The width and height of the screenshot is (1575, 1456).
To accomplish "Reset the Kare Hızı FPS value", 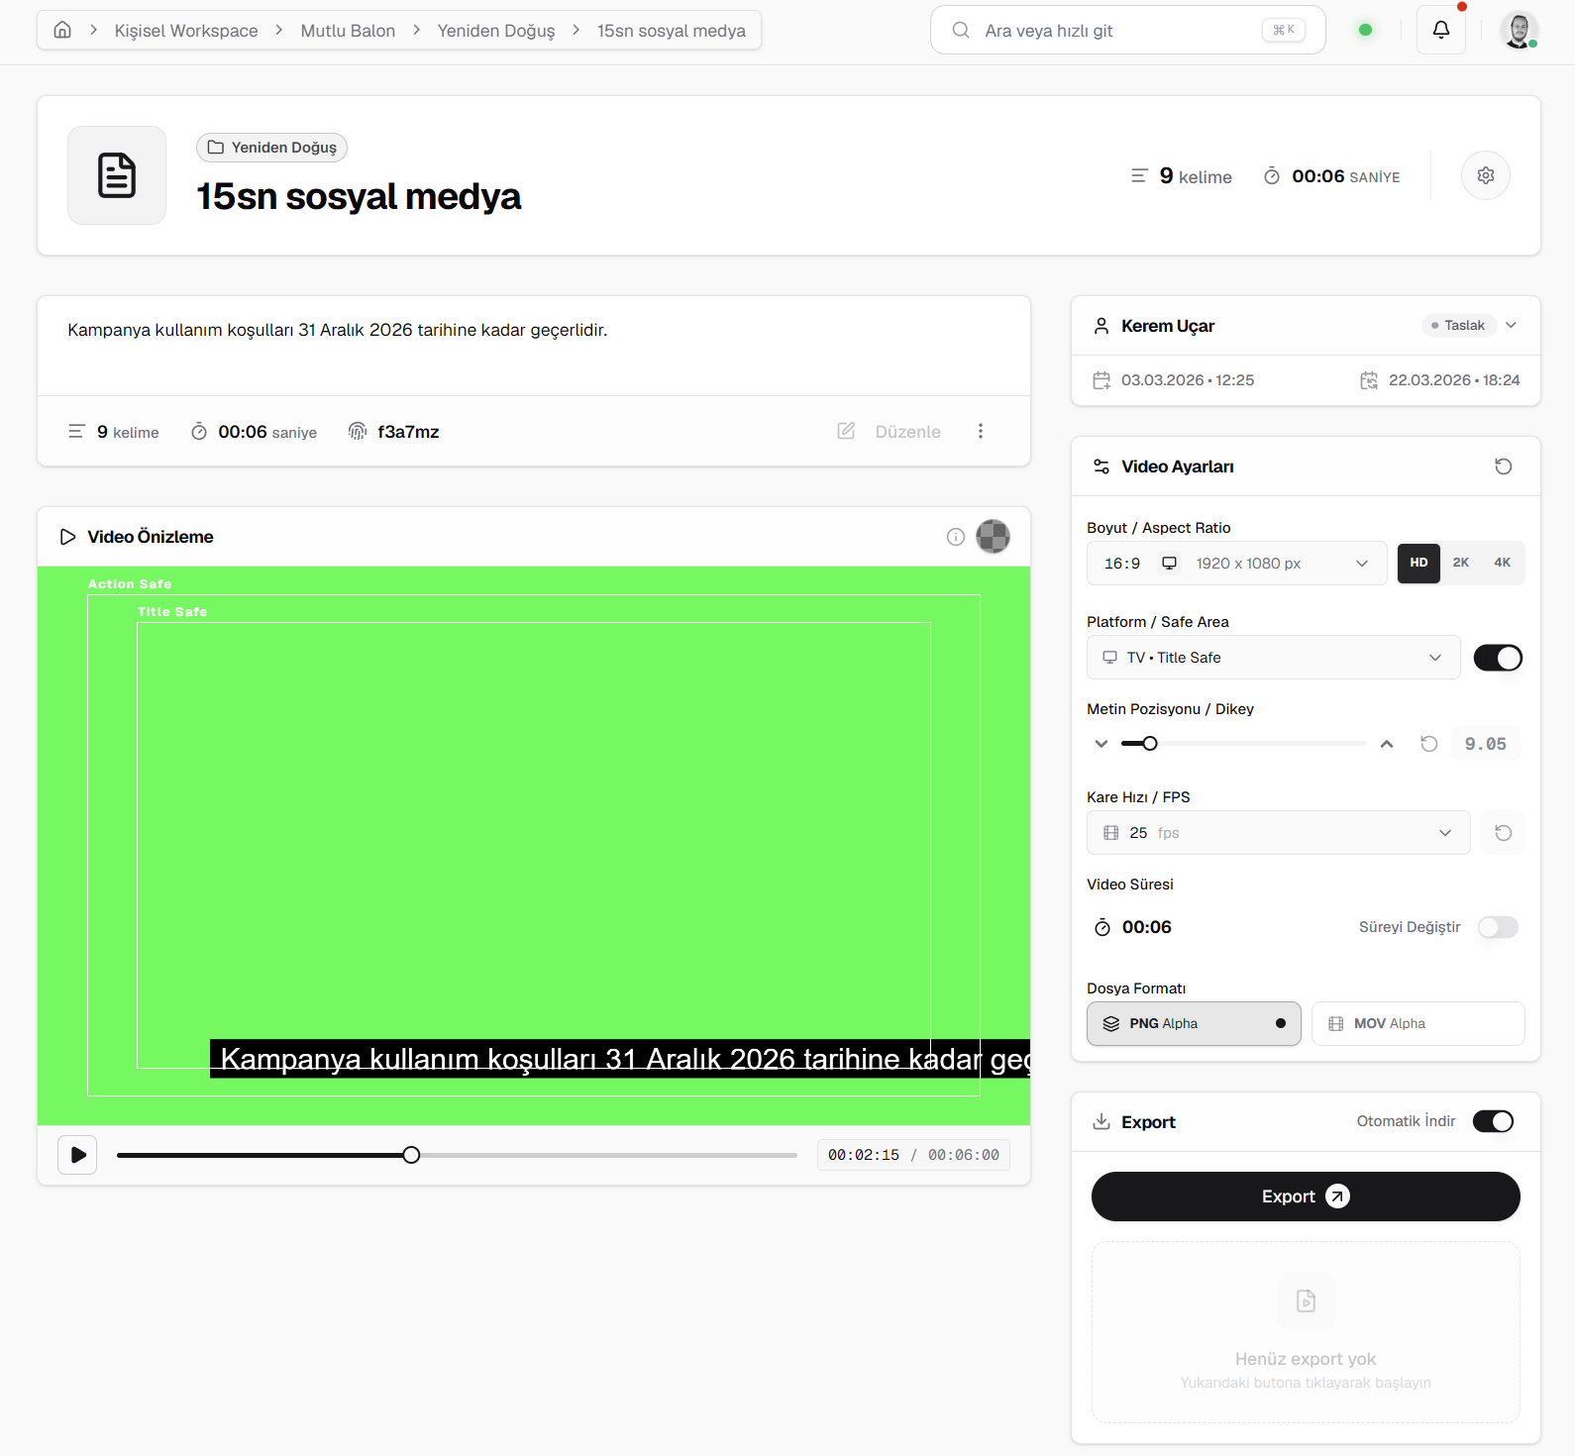I will pyautogui.click(x=1503, y=833).
